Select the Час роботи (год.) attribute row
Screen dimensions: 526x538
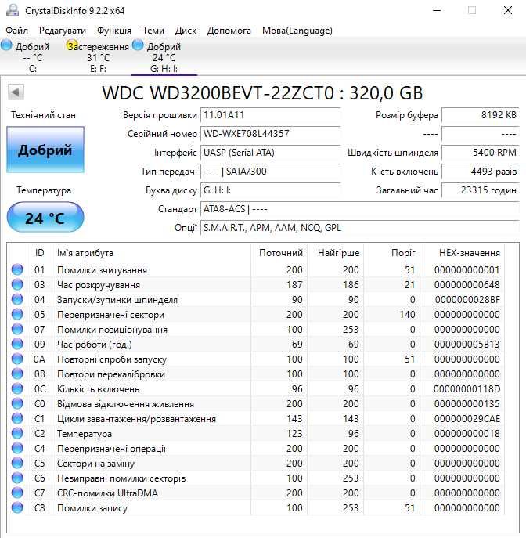tap(256, 344)
